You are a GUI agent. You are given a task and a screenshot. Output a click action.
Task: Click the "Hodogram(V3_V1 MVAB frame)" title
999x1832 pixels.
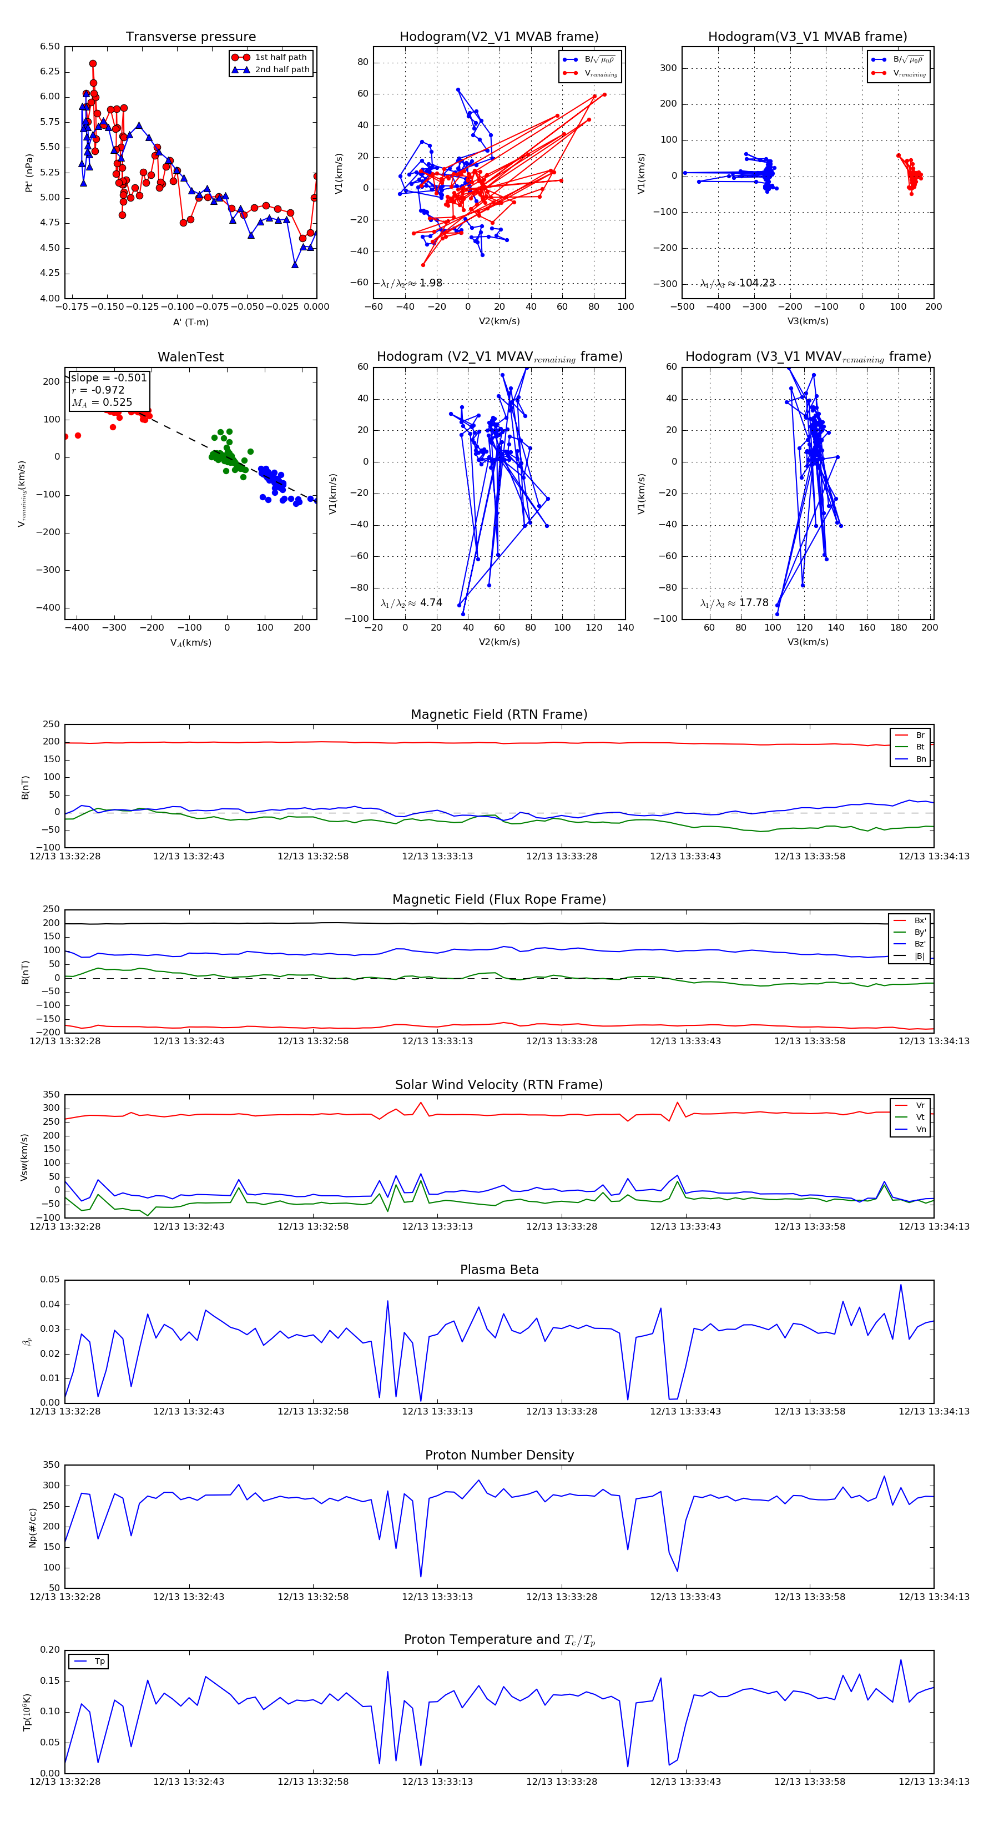point(808,36)
